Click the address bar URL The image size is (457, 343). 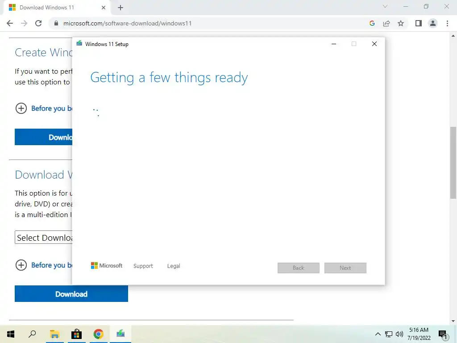[x=127, y=23]
